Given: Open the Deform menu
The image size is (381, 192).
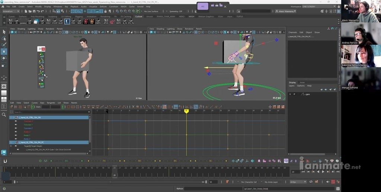Looking at the screenshot, I should (x=103, y=7).
